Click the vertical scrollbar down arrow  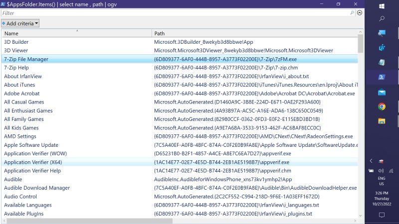point(360,216)
